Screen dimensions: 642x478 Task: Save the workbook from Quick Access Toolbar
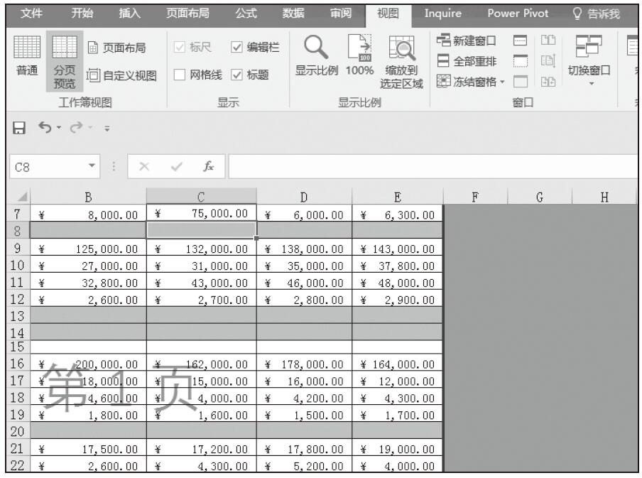click(x=19, y=128)
